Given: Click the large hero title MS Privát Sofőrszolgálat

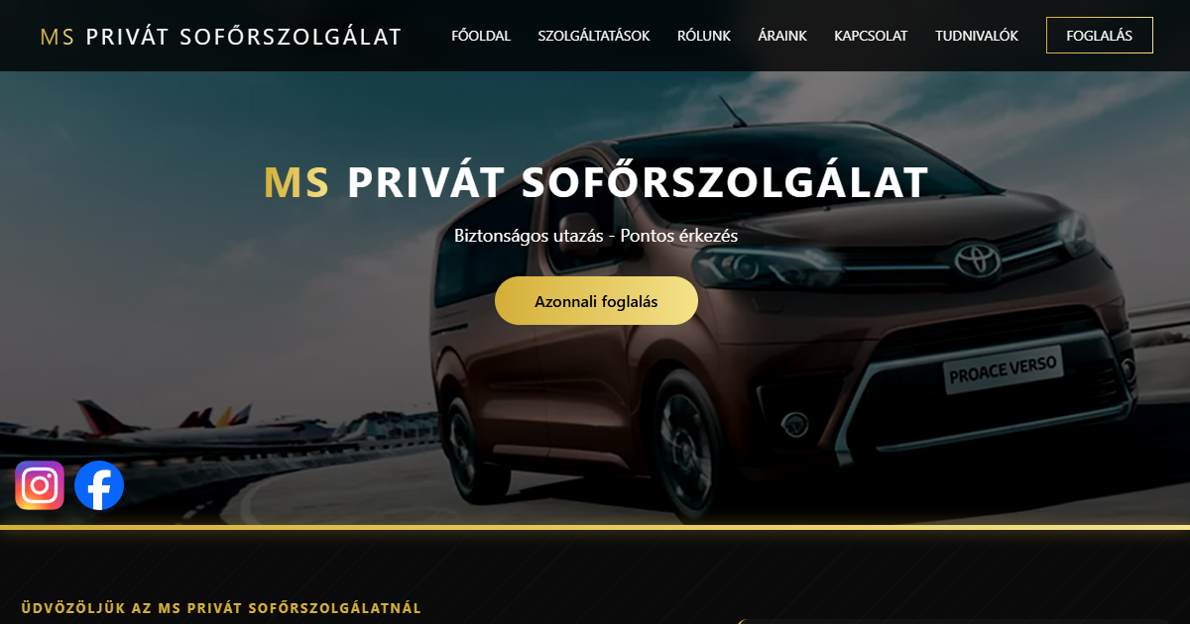Looking at the screenshot, I should point(596,182).
